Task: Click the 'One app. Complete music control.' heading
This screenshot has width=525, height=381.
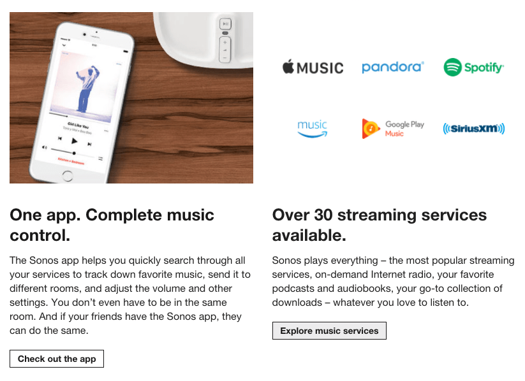Action: click(112, 225)
